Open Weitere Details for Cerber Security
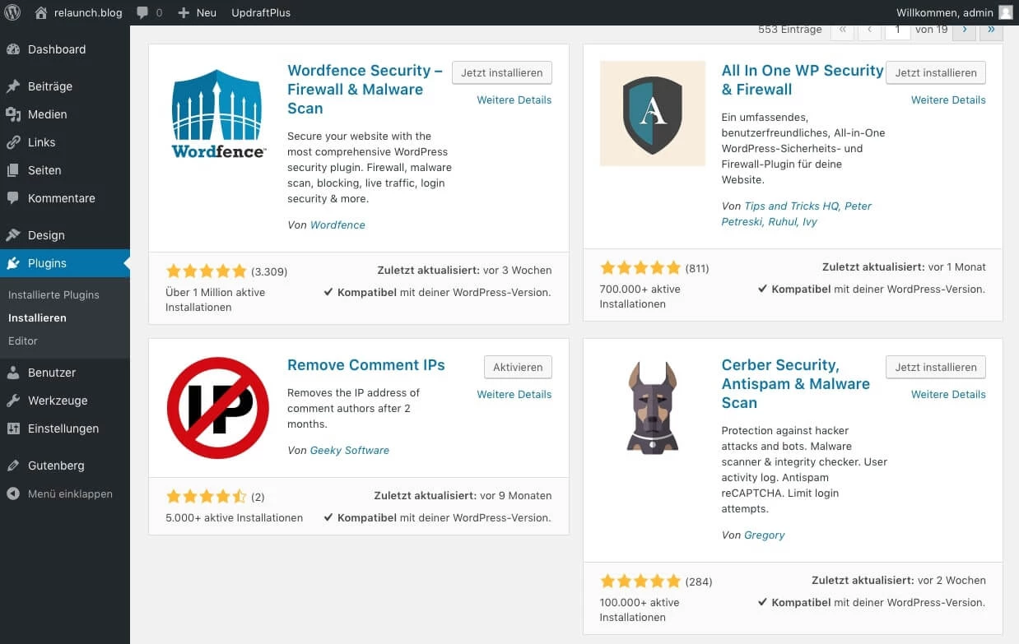The image size is (1019, 644). click(948, 394)
